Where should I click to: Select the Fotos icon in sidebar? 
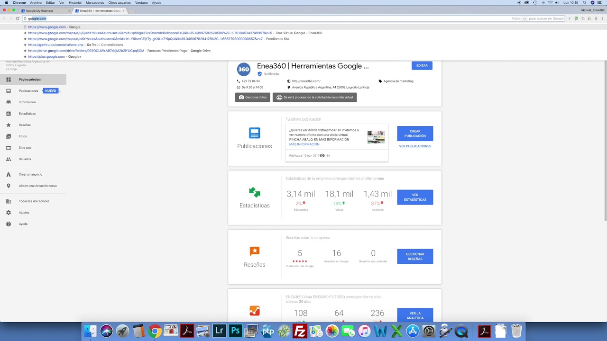coord(9,136)
